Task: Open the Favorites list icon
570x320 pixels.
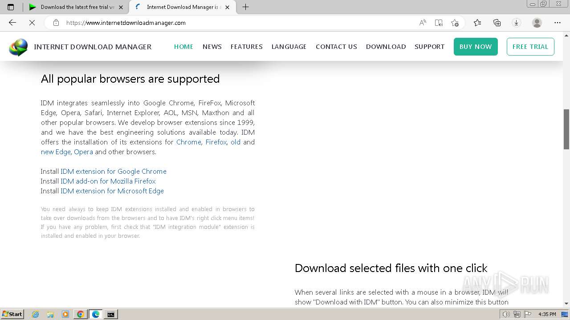Action: [477, 23]
